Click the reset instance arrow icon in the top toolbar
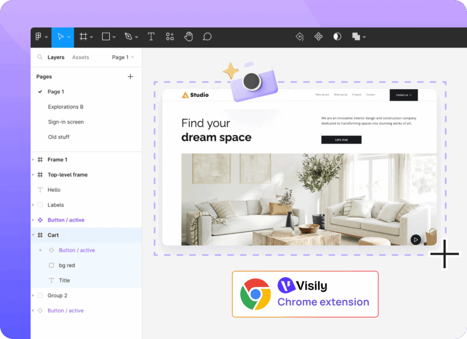The height and width of the screenshot is (339, 467). [300, 37]
